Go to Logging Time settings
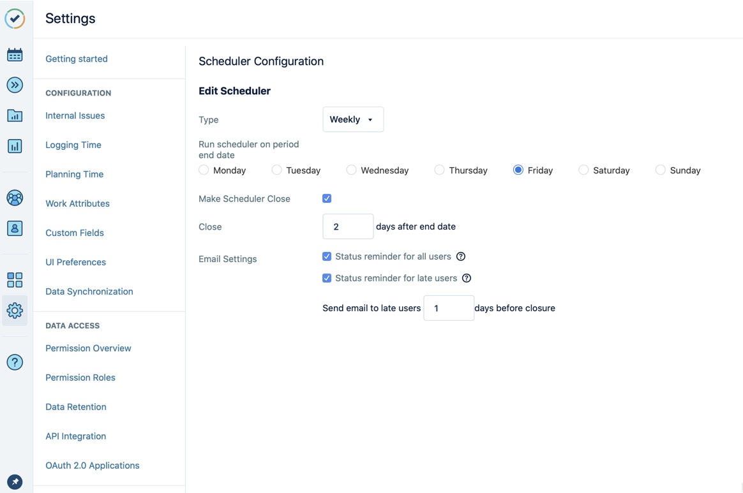 (x=73, y=145)
